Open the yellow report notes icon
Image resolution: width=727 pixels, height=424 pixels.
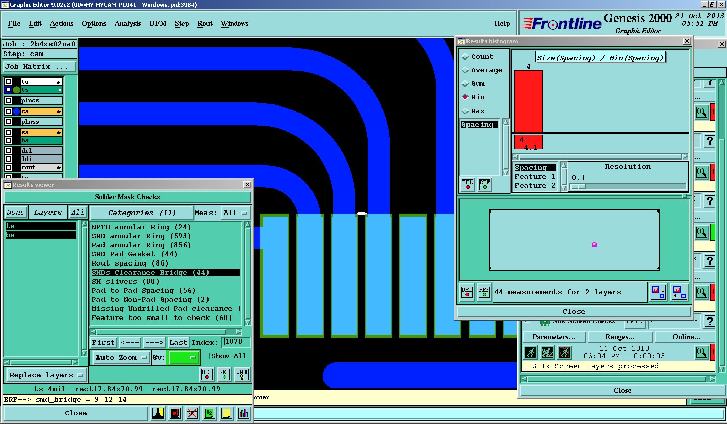point(227,413)
